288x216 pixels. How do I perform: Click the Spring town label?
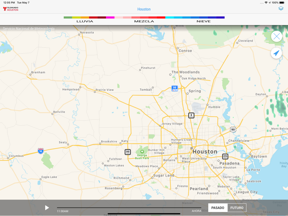pyautogui.click(x=195, y=91)
